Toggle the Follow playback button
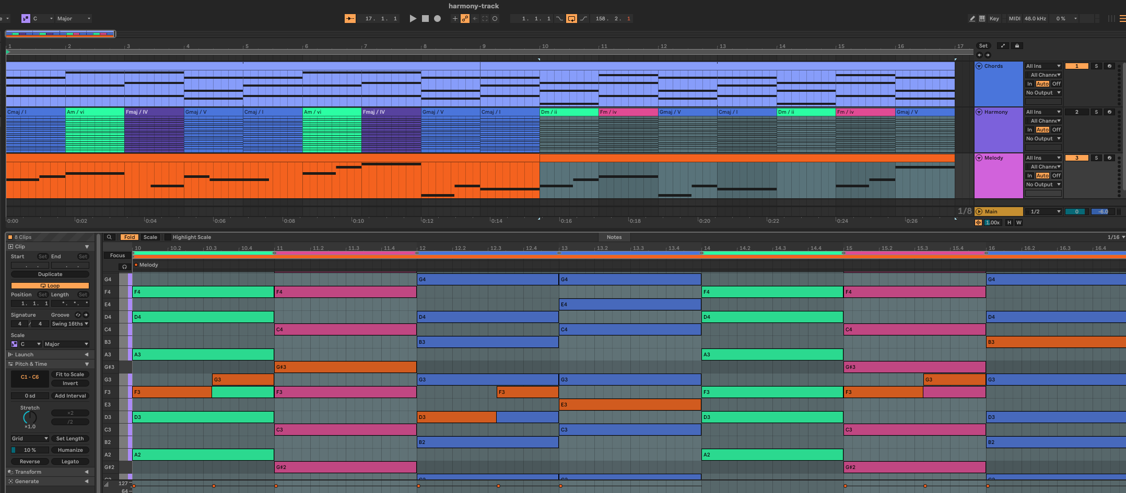1126x493 pixels. pos(350,19)
